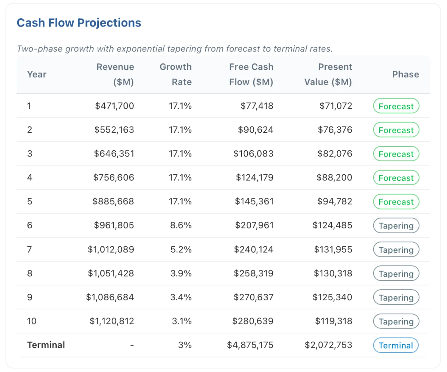Viewport: 447px width, 372px height.
Task: Select revenue value $646,351
Action: (x=114, y=154)
